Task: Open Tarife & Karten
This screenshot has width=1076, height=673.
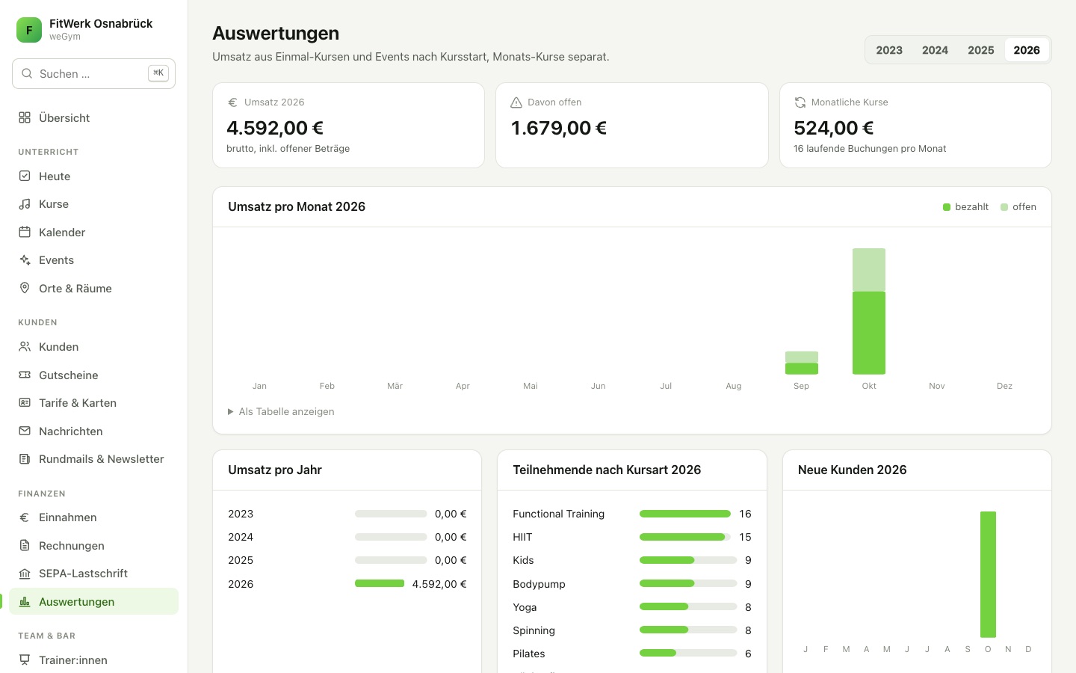Action: tap(93, 402)
